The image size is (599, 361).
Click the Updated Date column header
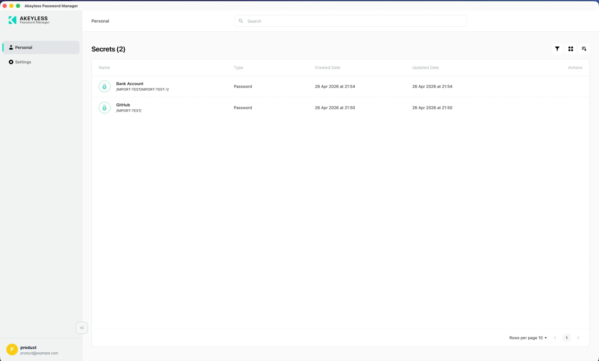tap(425, 68)
